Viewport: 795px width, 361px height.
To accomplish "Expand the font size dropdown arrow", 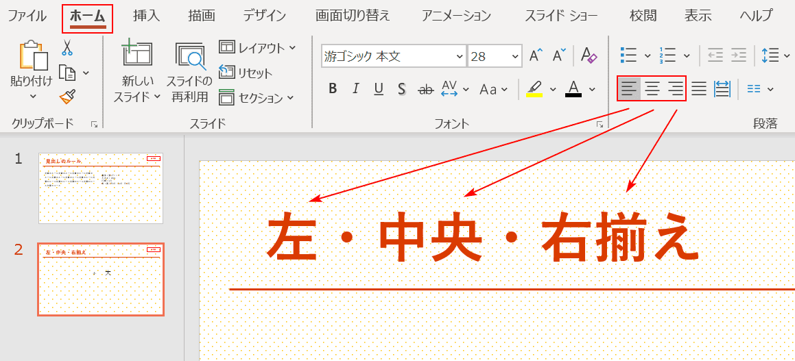I will [515, 55].
